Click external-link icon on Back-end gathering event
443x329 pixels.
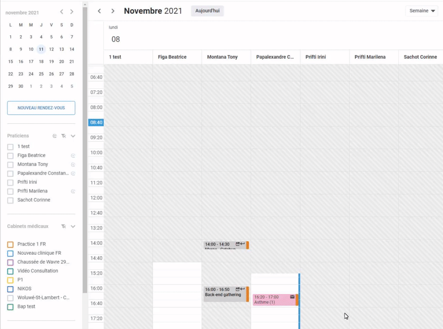tap(238, 289)
